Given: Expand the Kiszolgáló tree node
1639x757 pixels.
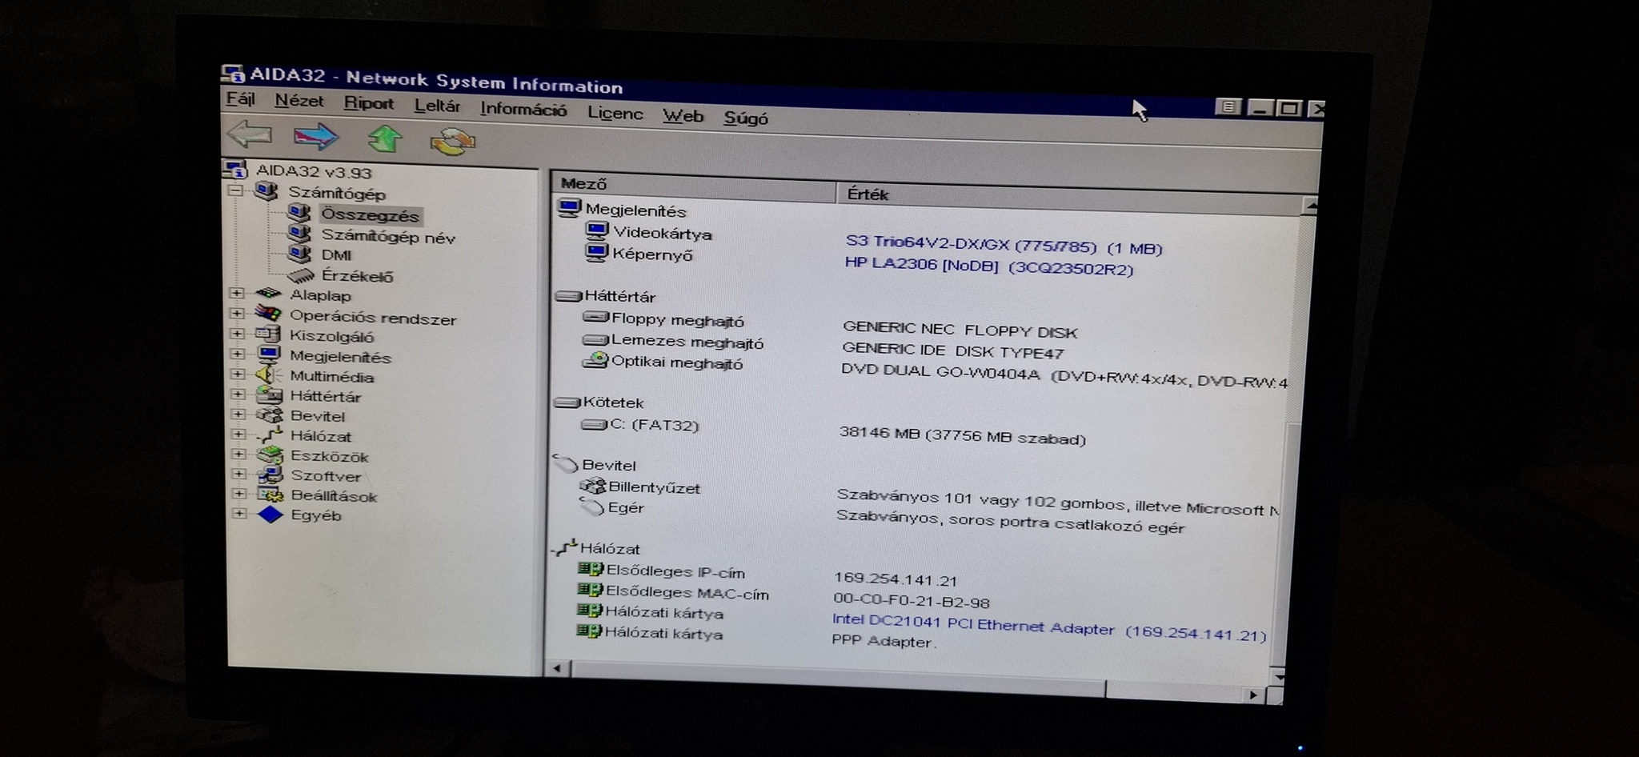Looking at the screenshot, I should (237, 333).
